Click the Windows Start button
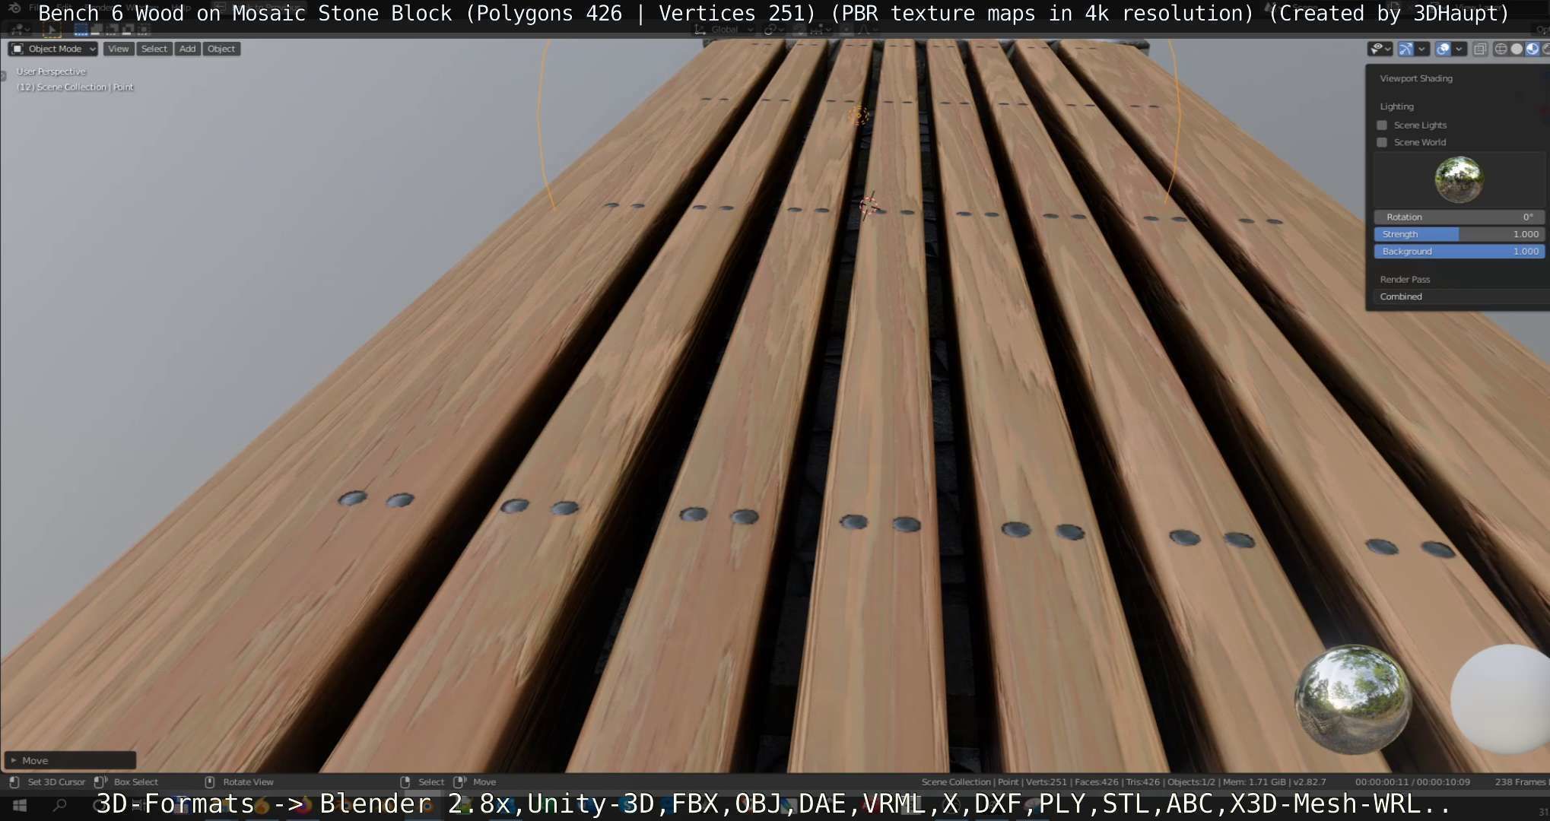 (21, 805)
